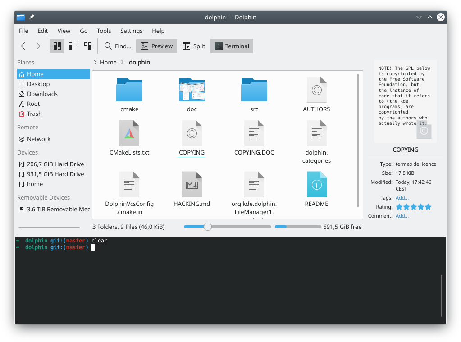
Task: Select the org.kde.dolphin.FileManager1 file icon
Action: [x=254, y=184]
